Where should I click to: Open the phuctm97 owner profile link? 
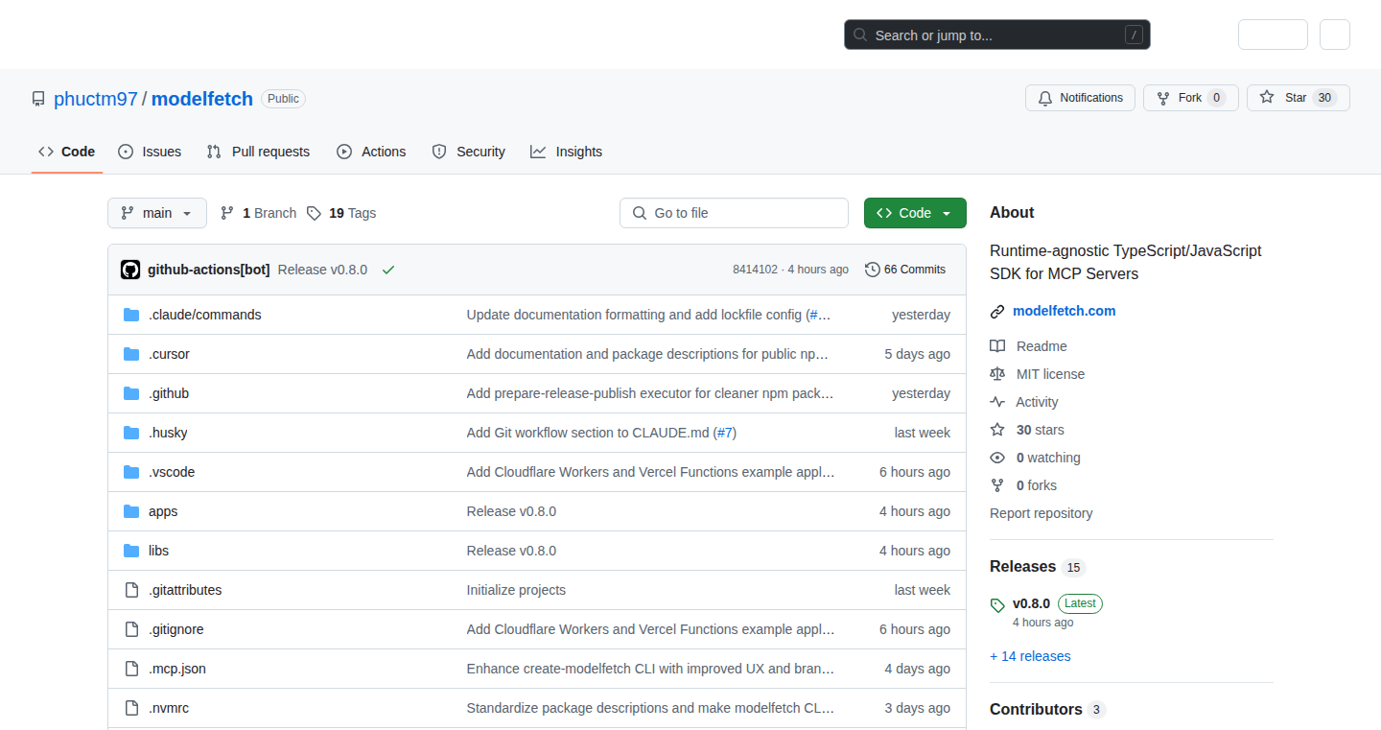(x=96, y=99)
